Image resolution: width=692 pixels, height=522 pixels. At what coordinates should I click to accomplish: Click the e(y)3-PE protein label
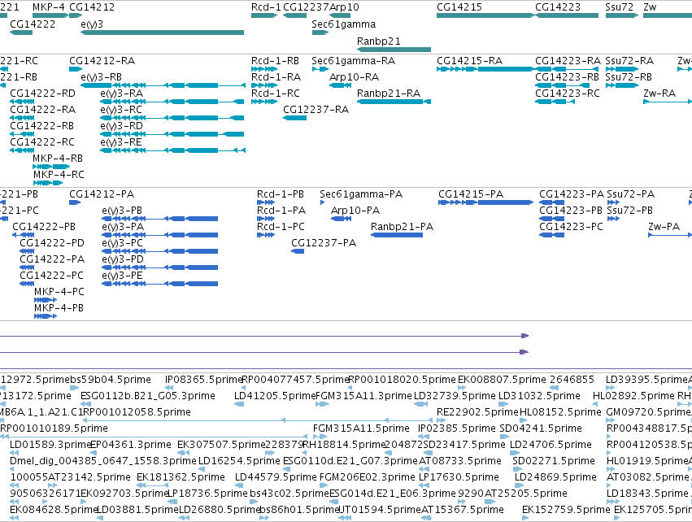122,276
